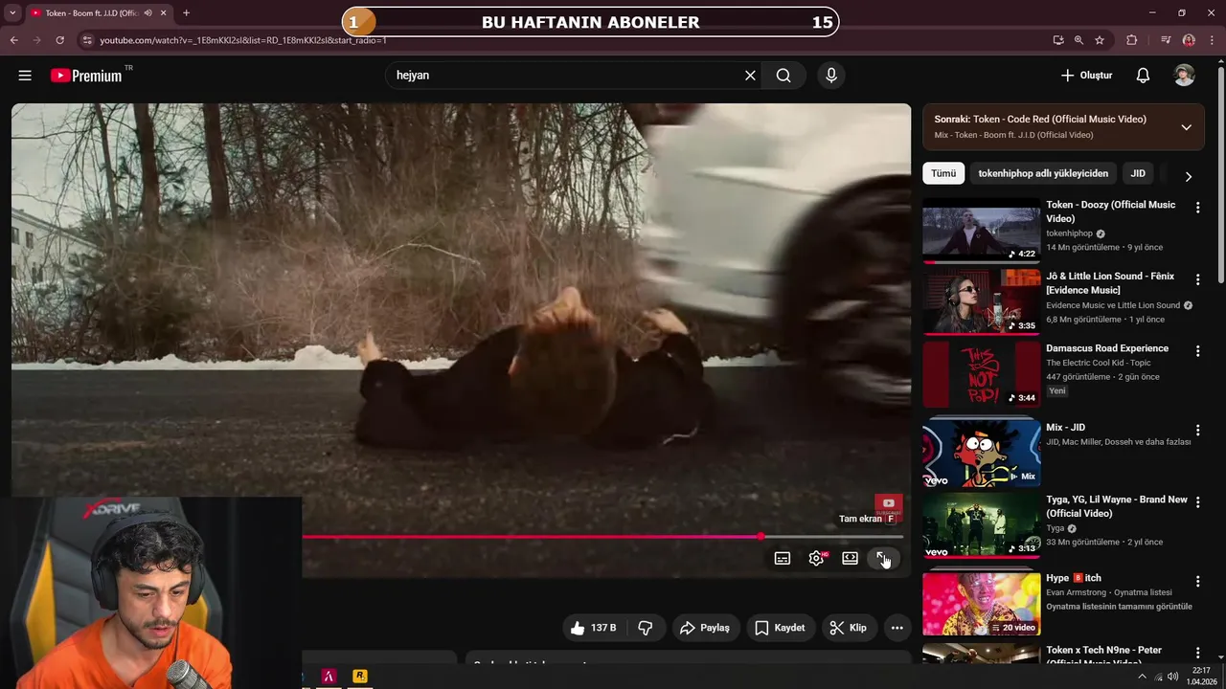The width and height of the screenshot is (1226, 689).
Task: Show more filter chips with the arrow
Action: click(1189, 176)
